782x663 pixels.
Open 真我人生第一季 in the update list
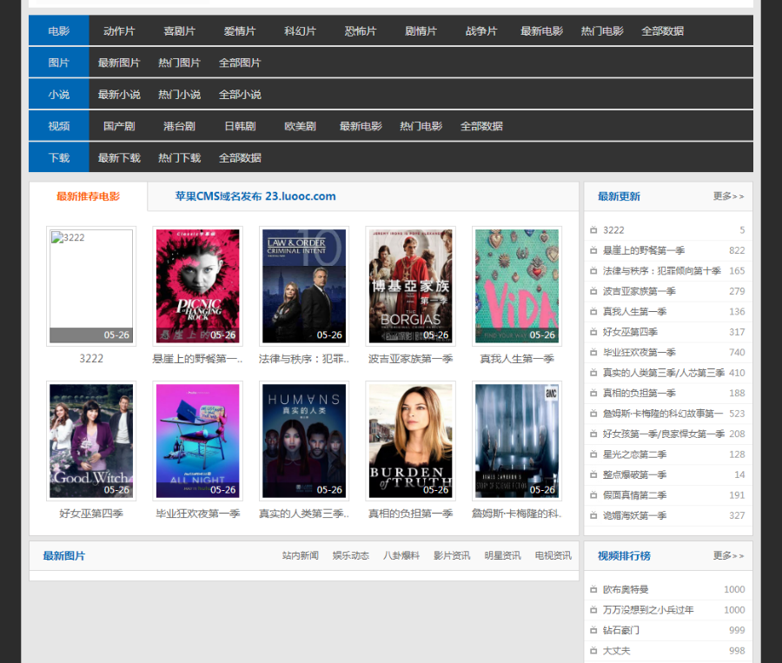click(634, 312)
